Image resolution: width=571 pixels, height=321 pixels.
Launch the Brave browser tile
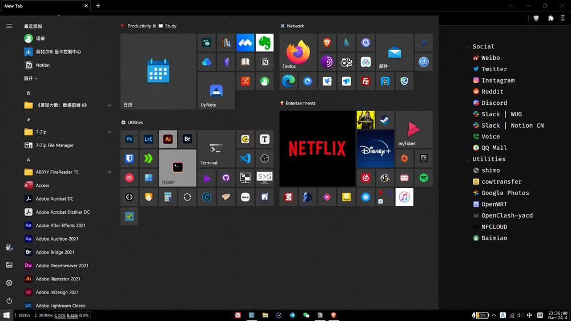pyautogui.click(x=327, y=43)
